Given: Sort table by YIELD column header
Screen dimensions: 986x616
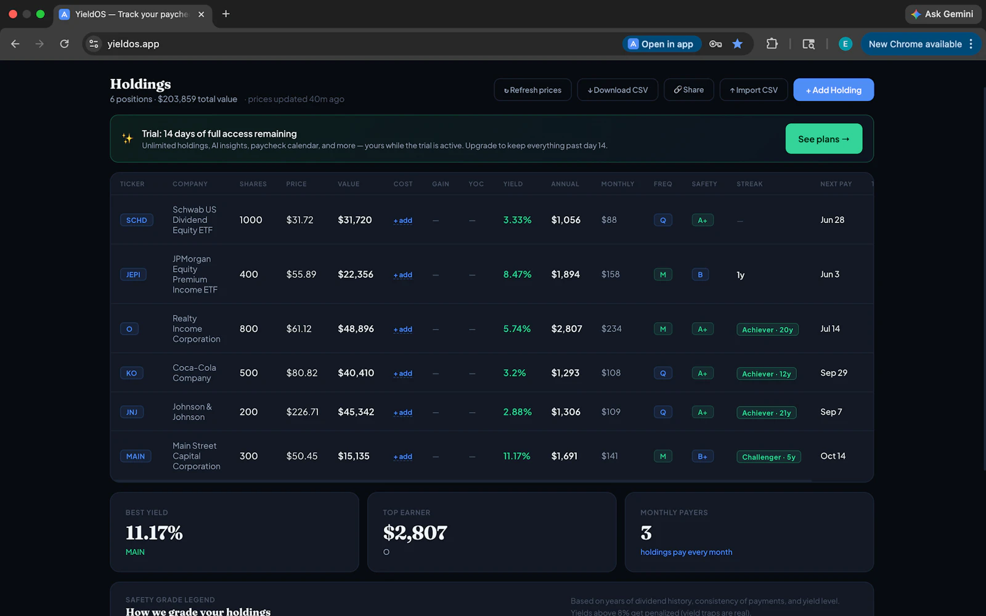Looking at the screenshot, I should (x=513, y=184).
